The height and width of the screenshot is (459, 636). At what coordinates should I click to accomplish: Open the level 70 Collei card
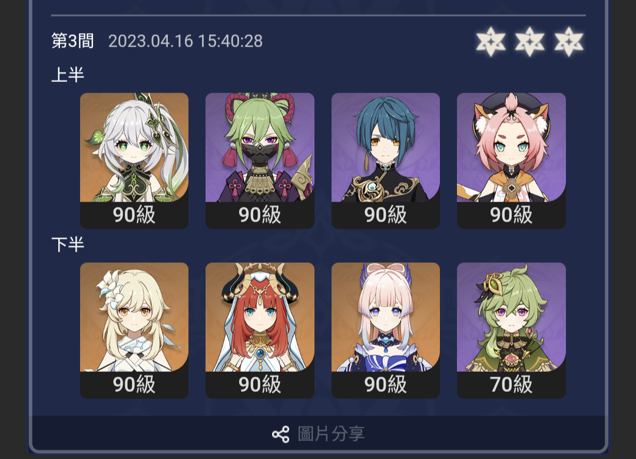tap(512, 331)
